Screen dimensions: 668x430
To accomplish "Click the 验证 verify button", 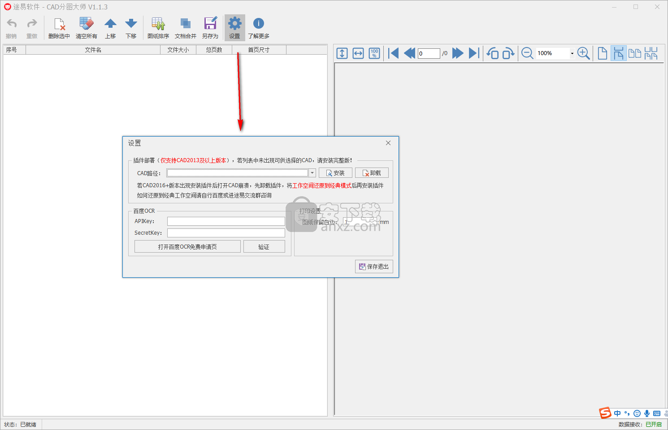I will tap(264, 246).
